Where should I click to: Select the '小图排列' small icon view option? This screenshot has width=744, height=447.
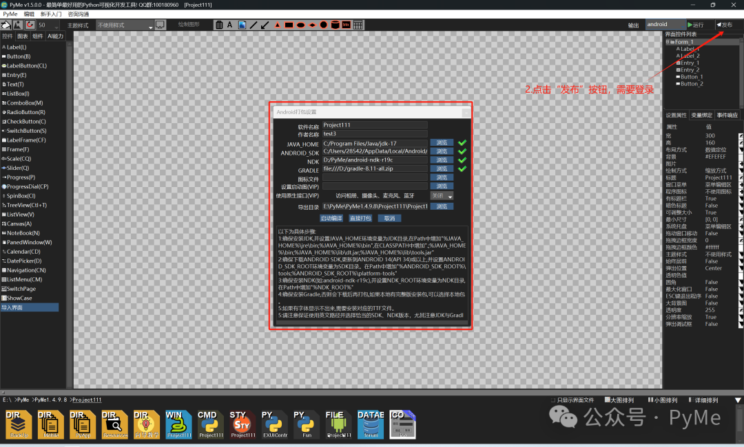(663, 400)
